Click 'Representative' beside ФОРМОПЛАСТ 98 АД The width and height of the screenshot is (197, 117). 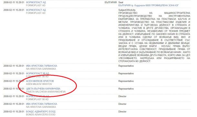coord(126,73)
